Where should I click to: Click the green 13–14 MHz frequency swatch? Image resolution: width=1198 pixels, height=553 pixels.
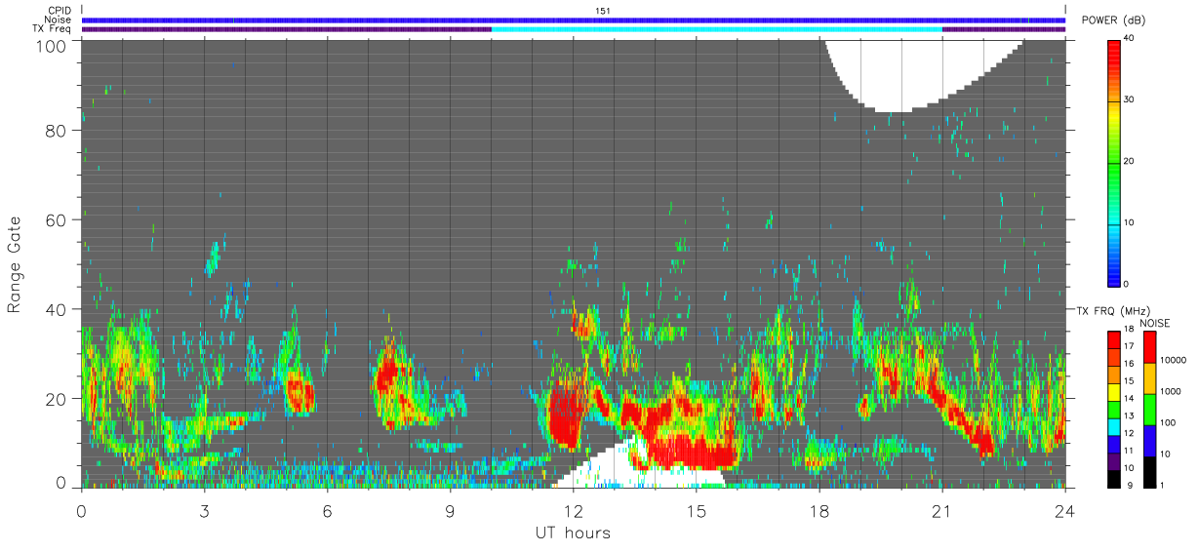pos(1114,410)
